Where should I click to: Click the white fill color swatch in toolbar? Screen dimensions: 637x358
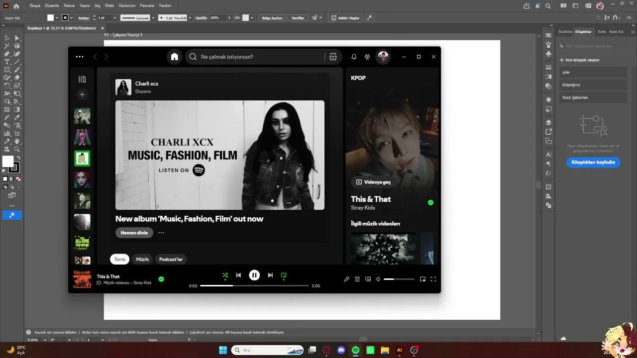[8, 162]
